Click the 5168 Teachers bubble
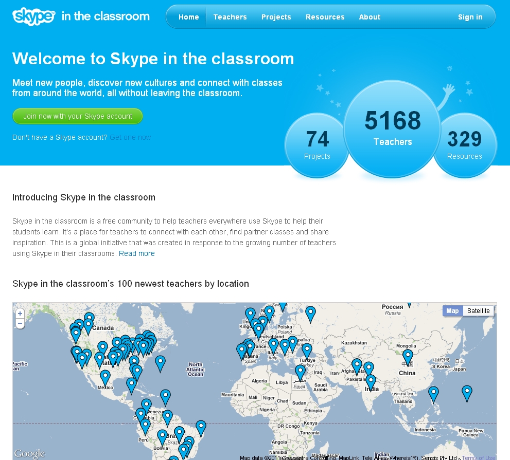This screenshot has width=510, height=460. pos(393,128)
